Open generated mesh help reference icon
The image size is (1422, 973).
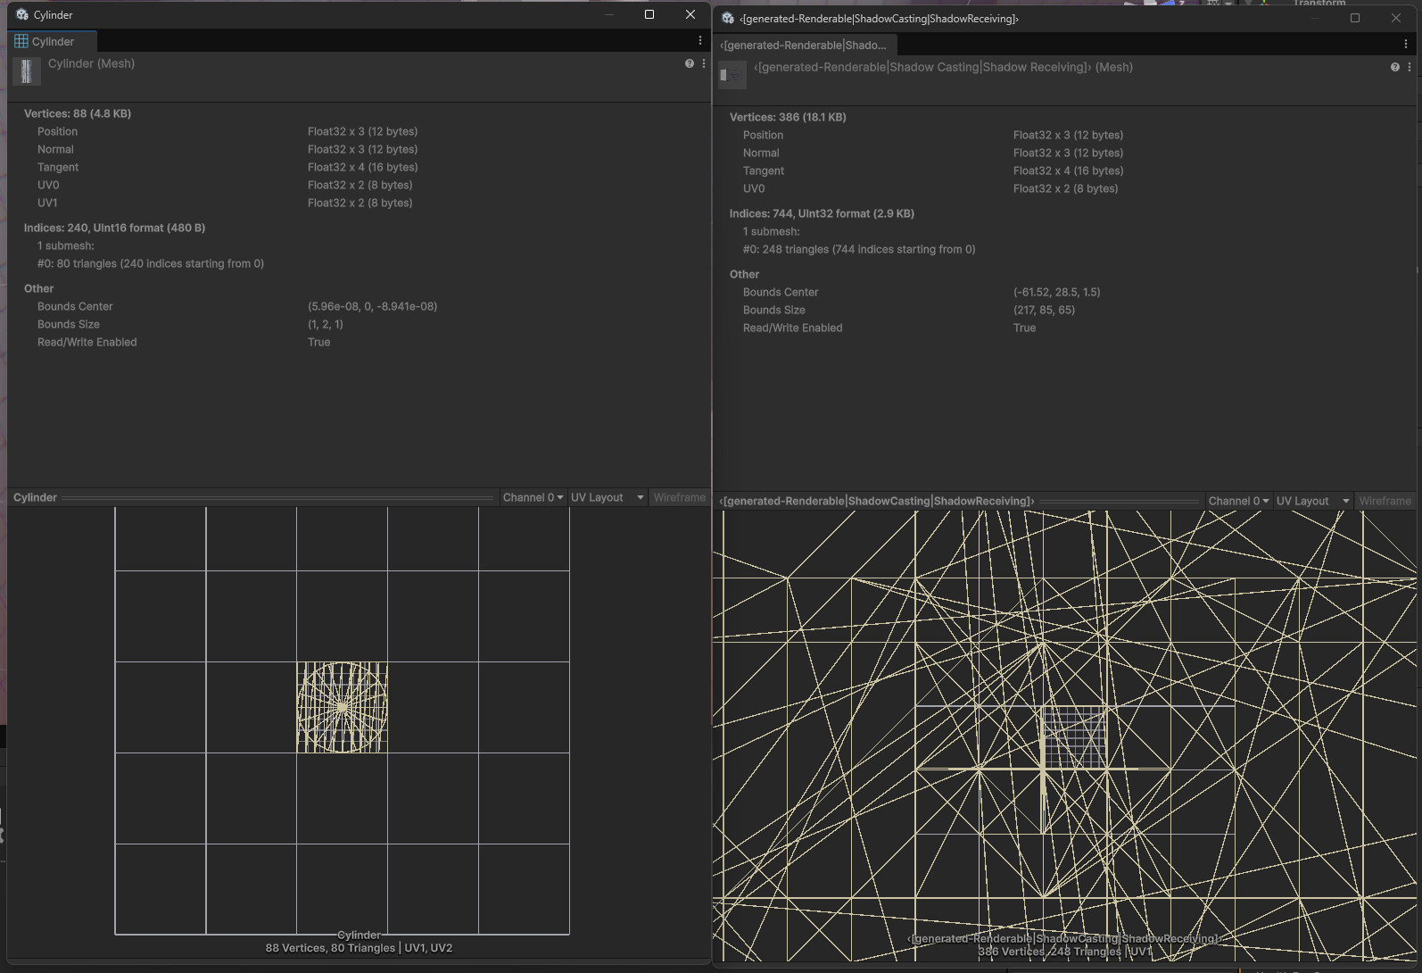[1394, 67]
